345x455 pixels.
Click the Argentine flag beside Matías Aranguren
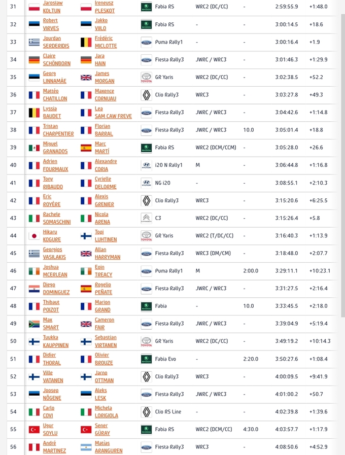pyautogui.click(x=86, y=447)
